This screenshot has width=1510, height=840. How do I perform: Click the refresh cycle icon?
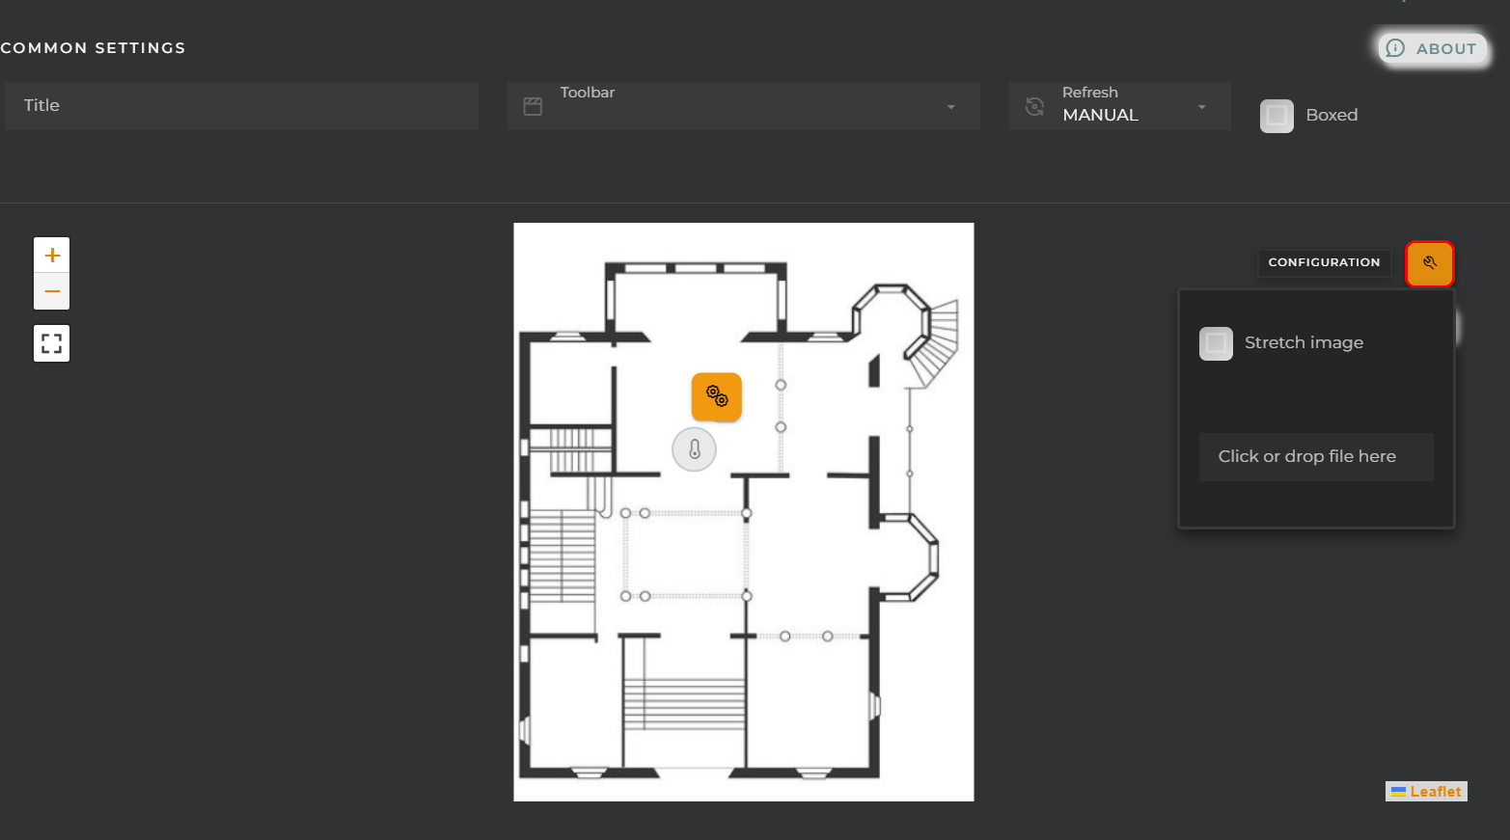pos(1034,106)
